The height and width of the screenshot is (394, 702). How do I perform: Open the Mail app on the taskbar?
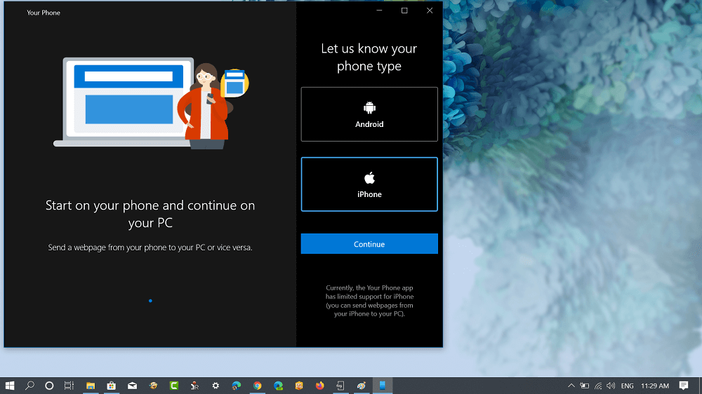coord(132,386)
